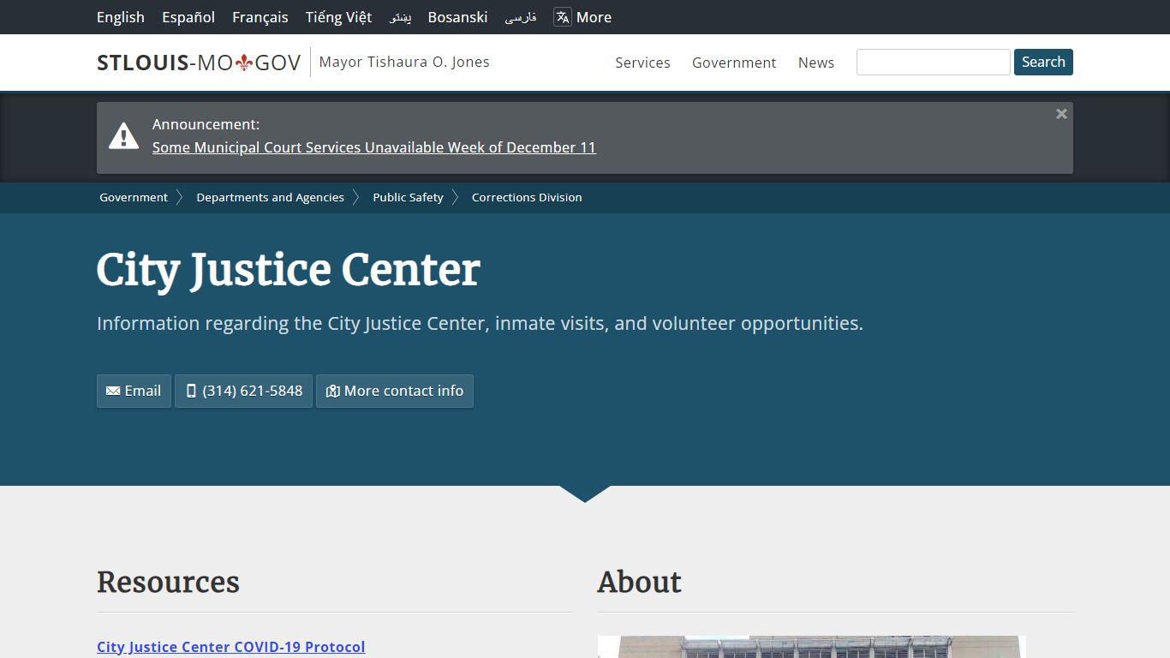Switch to the Español language option
1170x658 pixels.
[188, 16]
